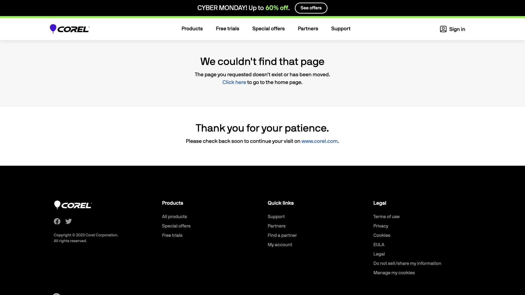Open the Free trials menu item
Image resolution: width=525 pixels, height=295 pixels.
(227, 29)
